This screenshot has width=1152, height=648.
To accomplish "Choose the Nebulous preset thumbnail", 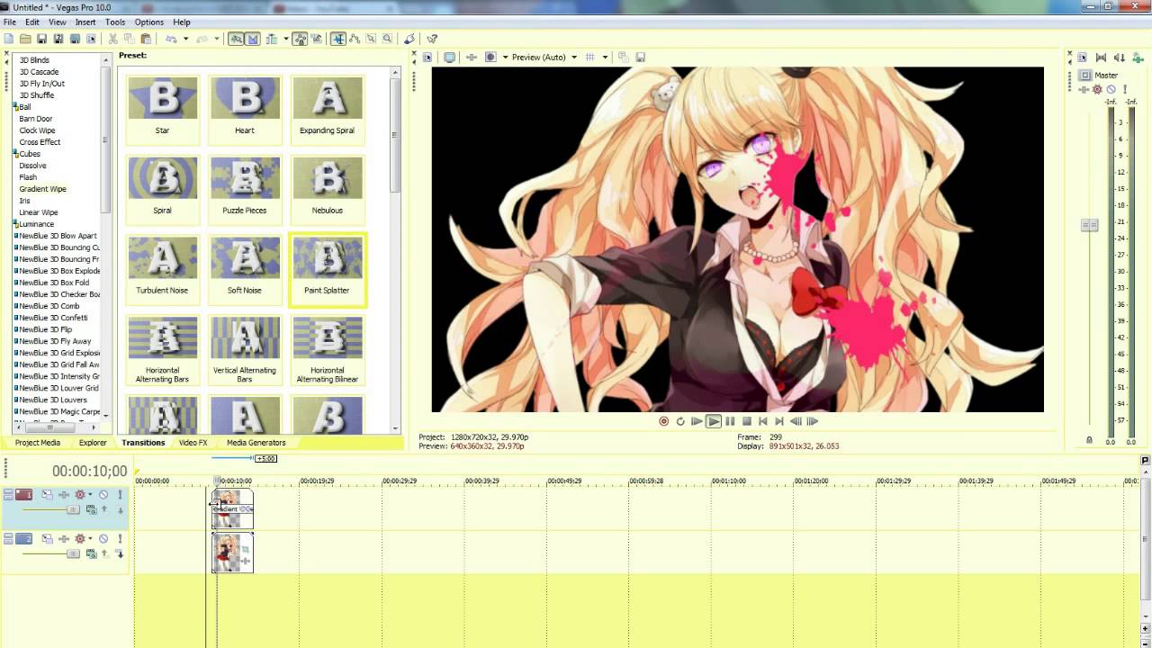I will coord(328,178).
